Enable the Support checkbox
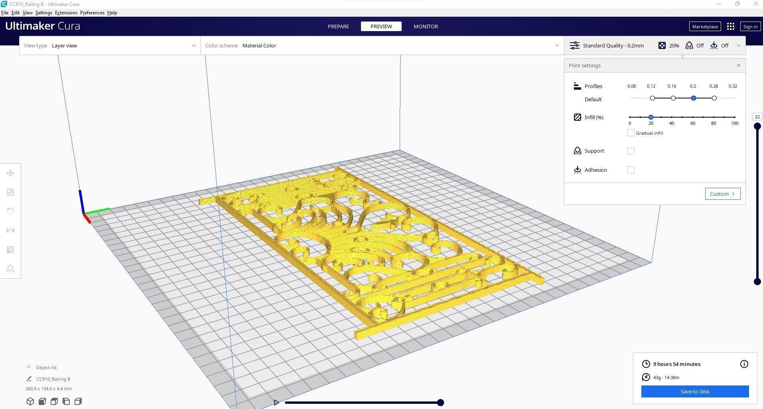This screenshot has width=763, height=409. click(x=631, y=151)
